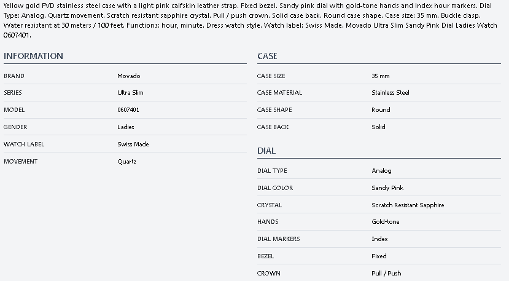
Task: Click the Gold-tone hands value
Action: (386, 222)
